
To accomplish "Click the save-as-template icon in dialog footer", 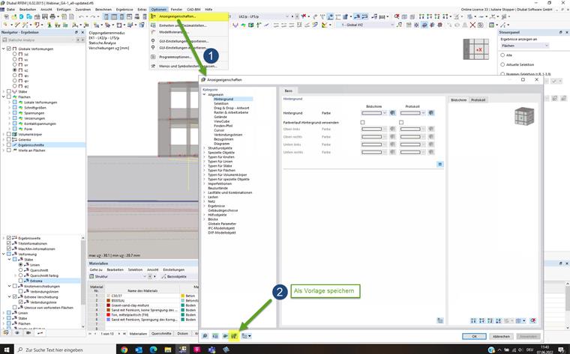I will pyautogui.click(x=235, y=336).
